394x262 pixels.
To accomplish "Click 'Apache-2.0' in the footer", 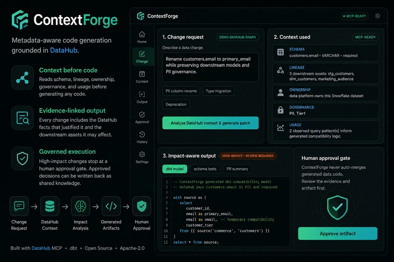I will tap(132, 248).
